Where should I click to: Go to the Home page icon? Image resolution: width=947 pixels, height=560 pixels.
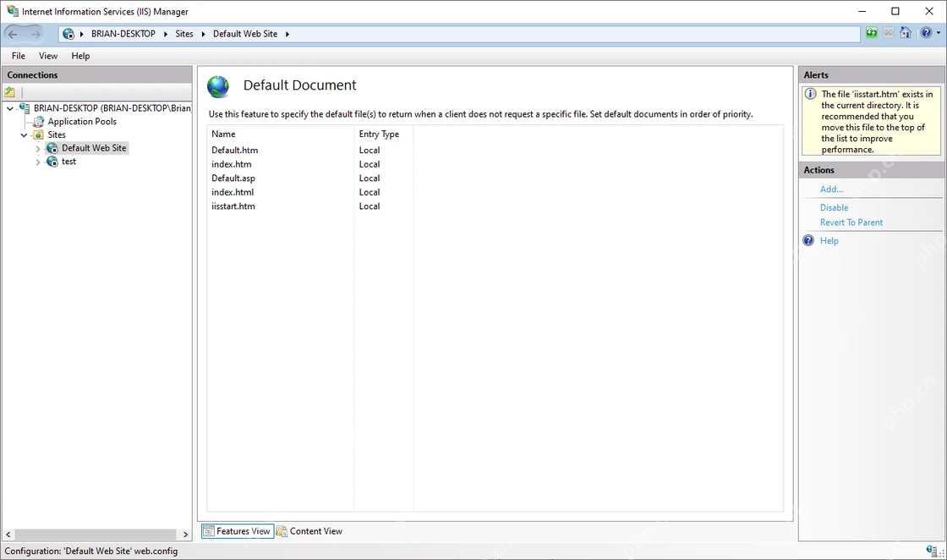(x=906, y=33)
